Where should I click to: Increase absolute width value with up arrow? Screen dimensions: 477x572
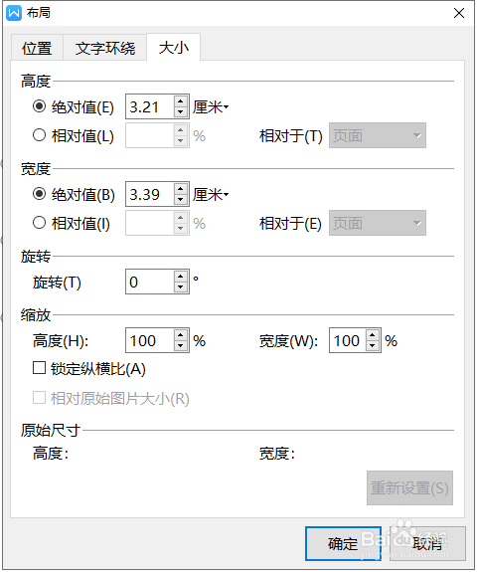point(181,189)
